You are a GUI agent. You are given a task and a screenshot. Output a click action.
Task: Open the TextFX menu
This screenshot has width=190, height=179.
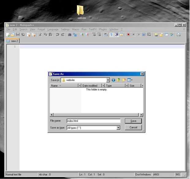93,29
